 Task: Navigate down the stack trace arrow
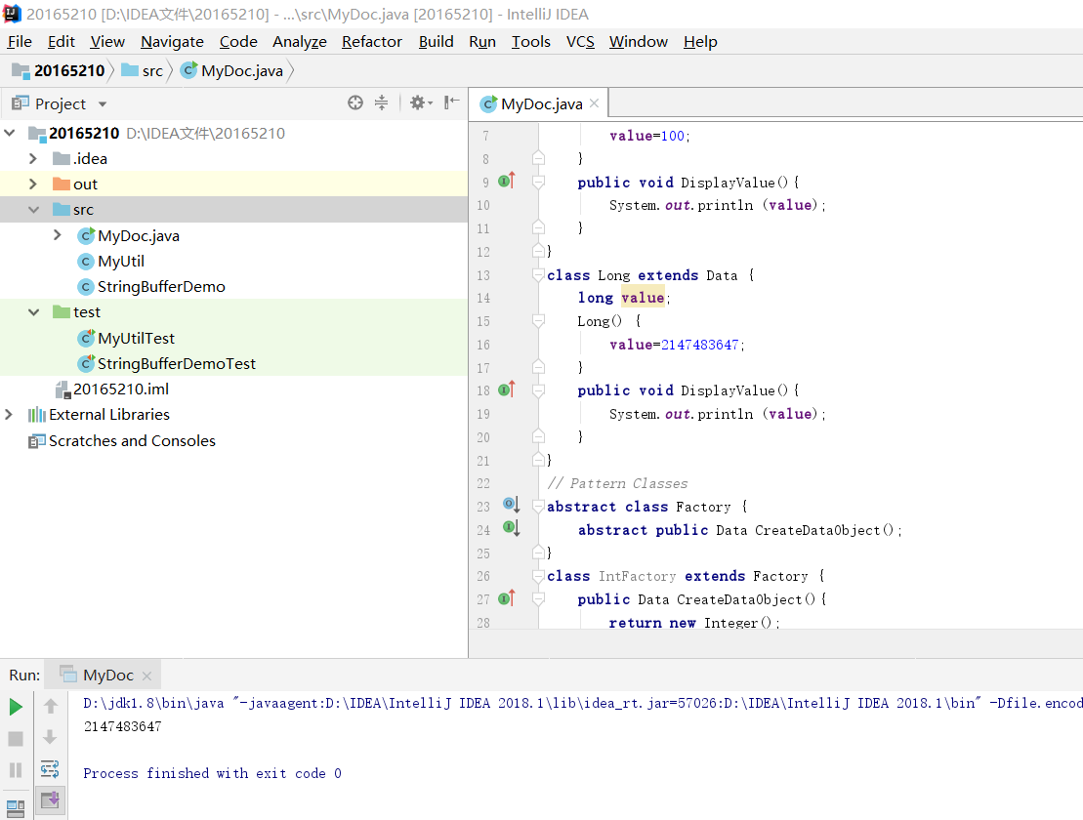point(51,737)
